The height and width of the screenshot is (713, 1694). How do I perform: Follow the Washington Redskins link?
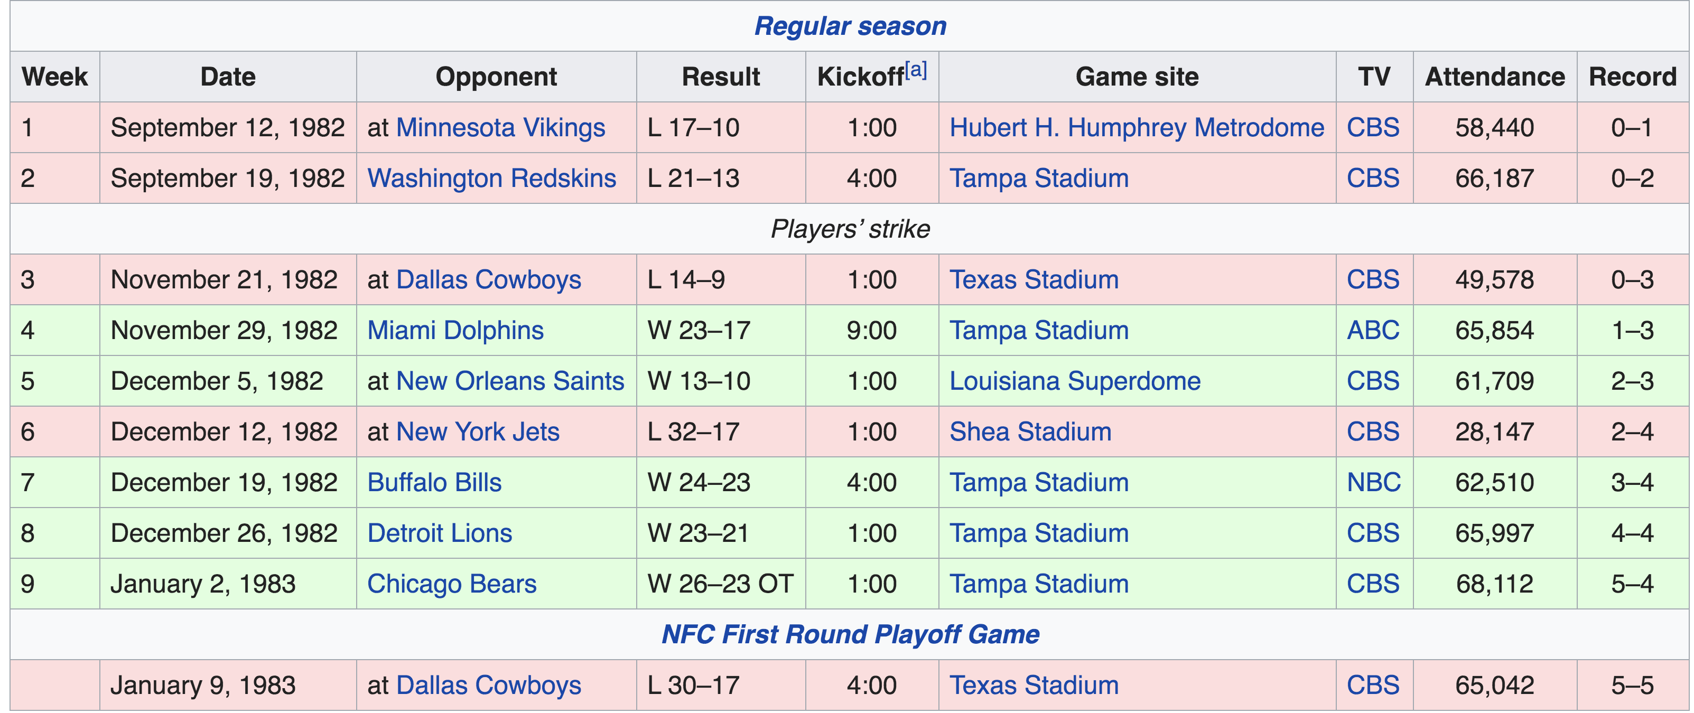click(491, 178)
